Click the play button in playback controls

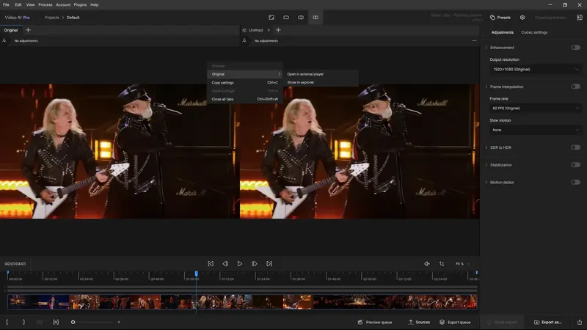point(239,263)
